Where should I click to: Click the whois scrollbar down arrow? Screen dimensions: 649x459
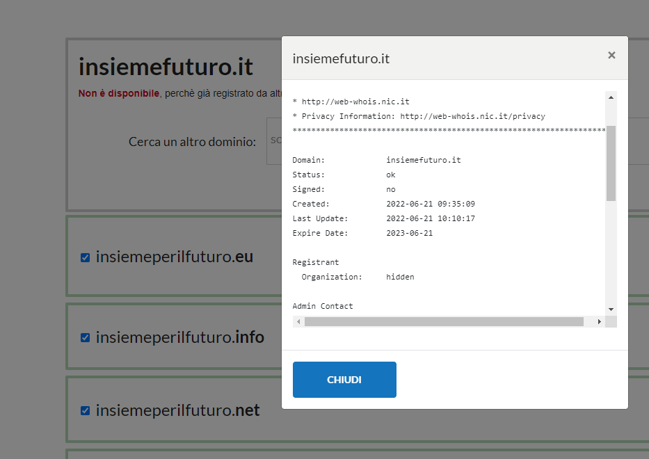point(611,309)
